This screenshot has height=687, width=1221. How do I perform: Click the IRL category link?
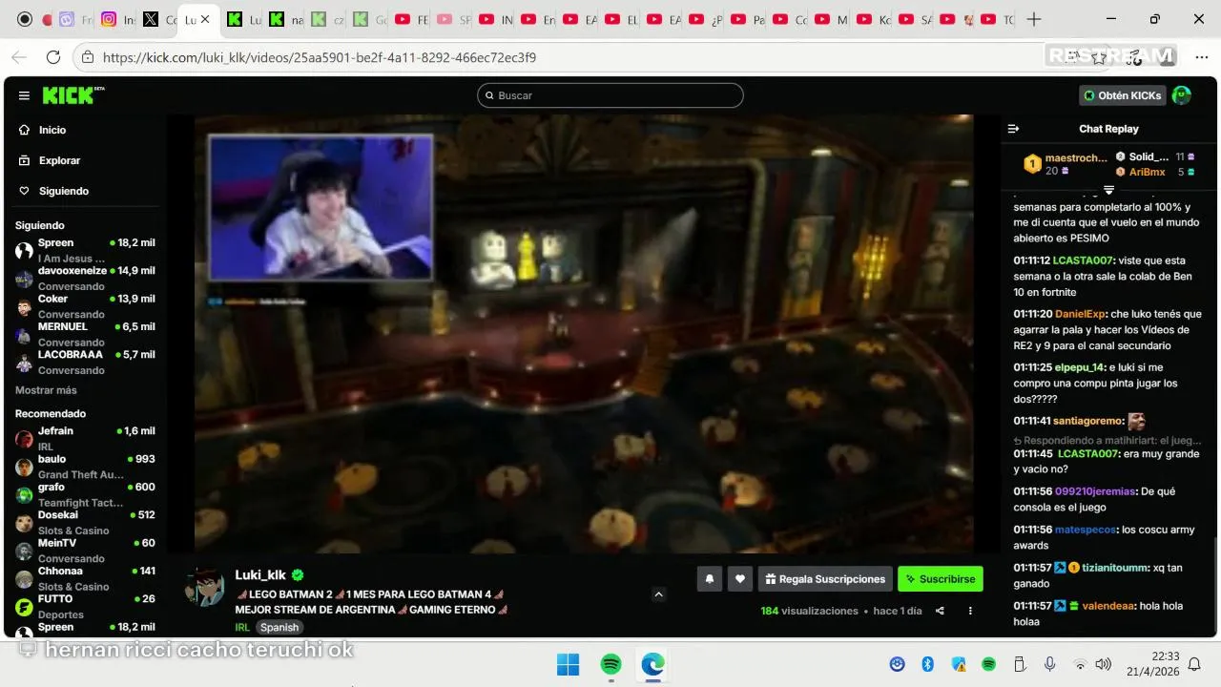[x=242, y=627]
